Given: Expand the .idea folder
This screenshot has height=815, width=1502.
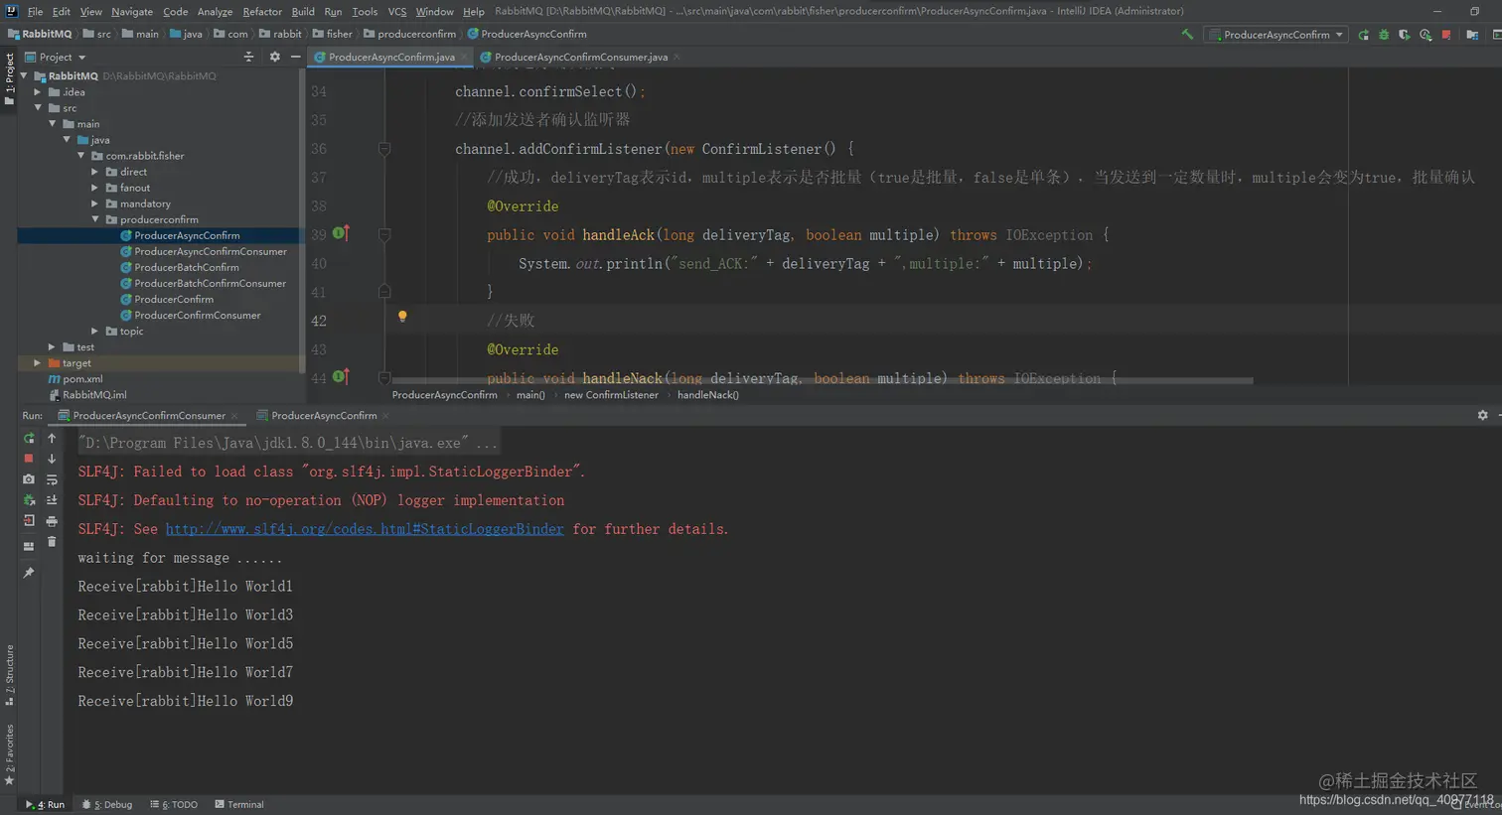Looking at the screenshot, I should click(x=38, y=92).
